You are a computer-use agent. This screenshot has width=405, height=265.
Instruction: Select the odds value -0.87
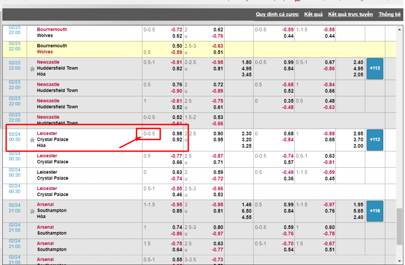(x=218, y=156)
